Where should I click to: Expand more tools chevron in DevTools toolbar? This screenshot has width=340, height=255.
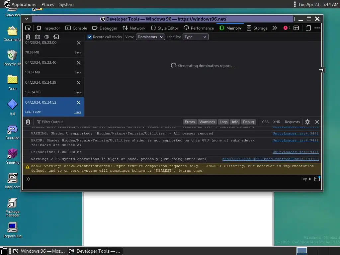point(275,28)
